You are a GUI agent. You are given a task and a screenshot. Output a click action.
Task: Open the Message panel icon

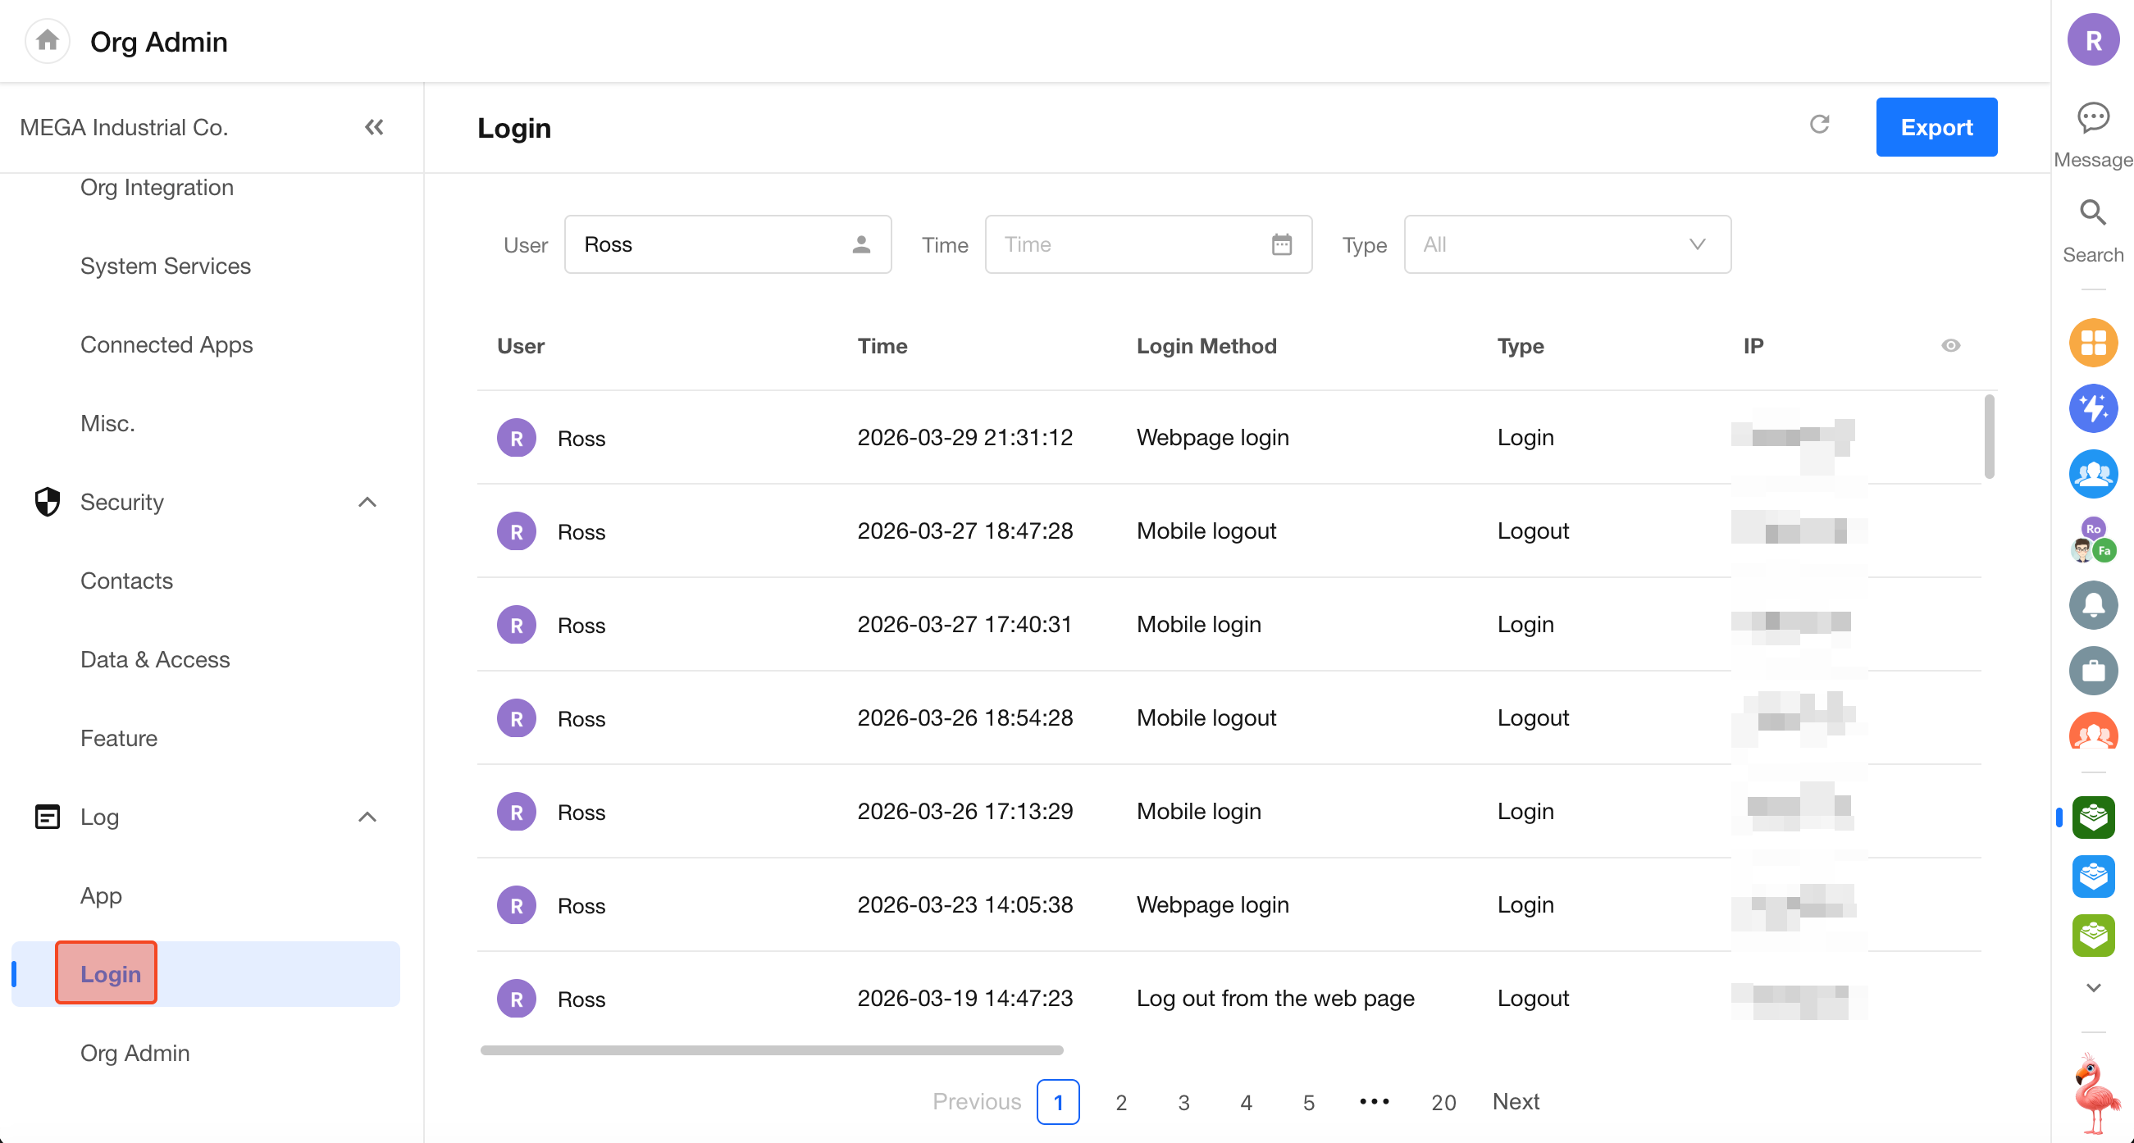point(2092,118)
